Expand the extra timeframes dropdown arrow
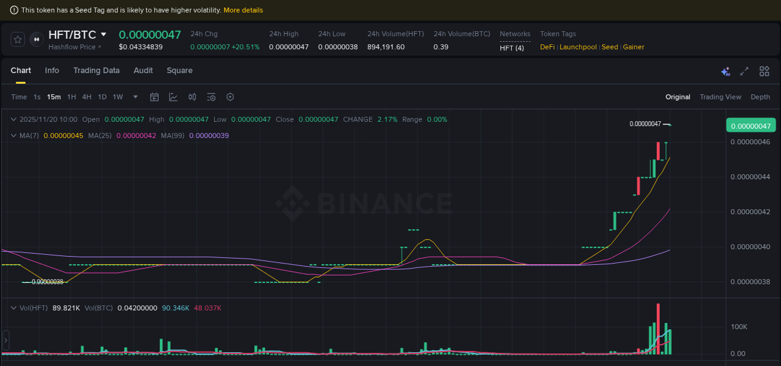 point(135,97)
